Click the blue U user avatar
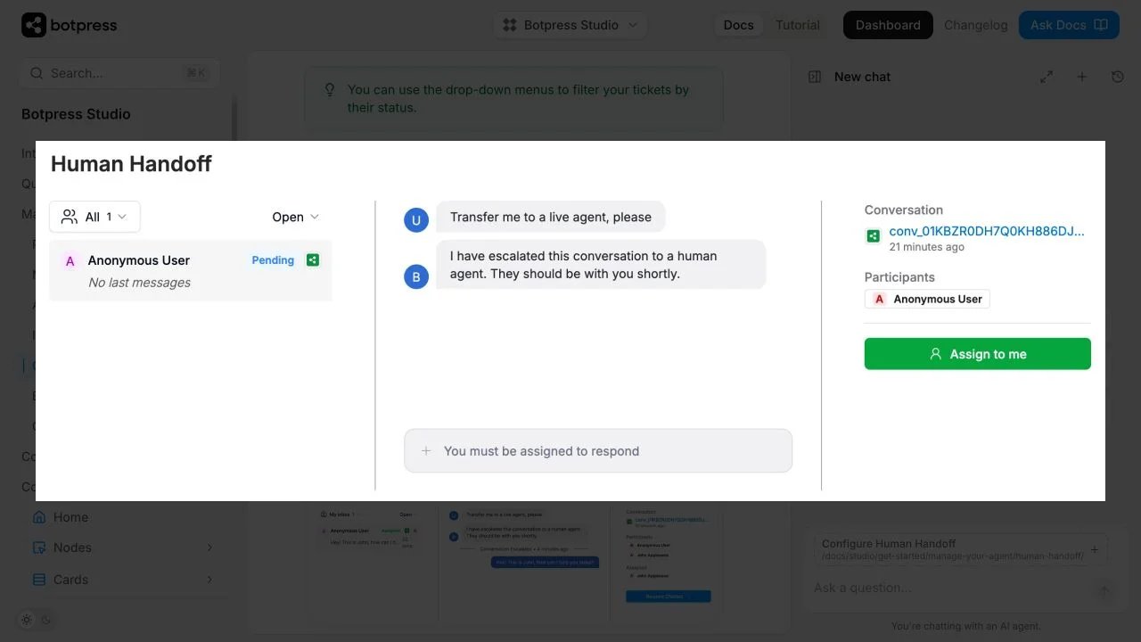The height and width of the screenshot is (642, 1141). pyautogui.click(x=416, y=219)
